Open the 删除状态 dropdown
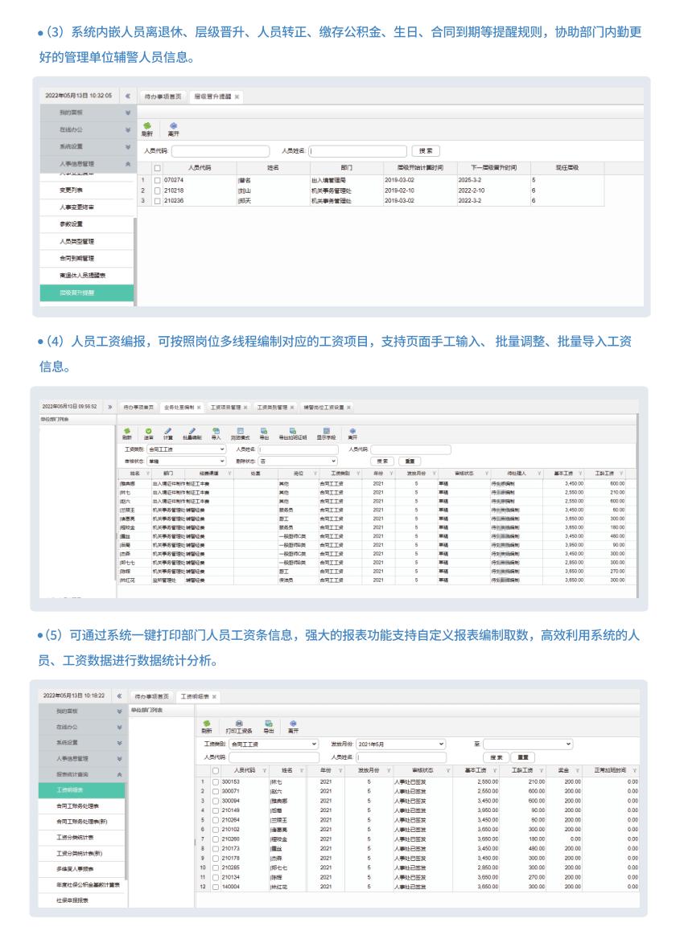684x939 pixels. 298,461
